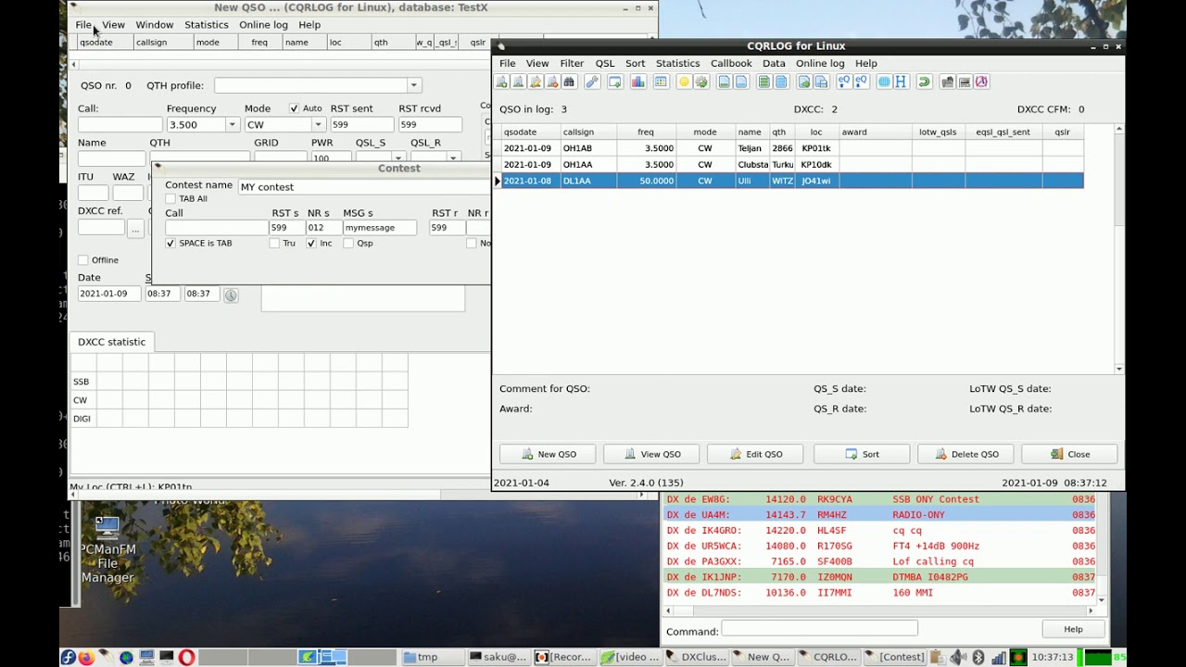The image size is (1186, 667).
Task: Click the DX cluster Command input field
Action: coord(819,629)
